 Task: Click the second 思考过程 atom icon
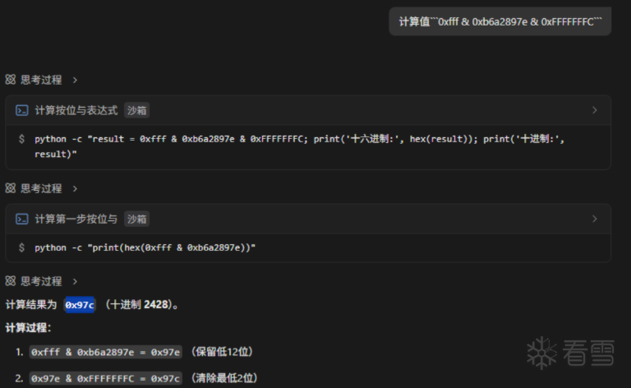pyautogui.click(x=11, y=188)
